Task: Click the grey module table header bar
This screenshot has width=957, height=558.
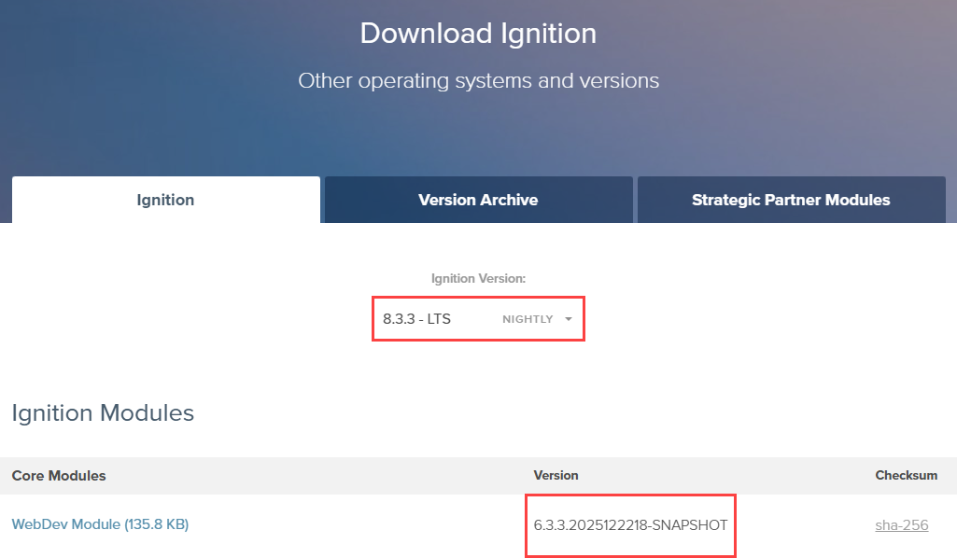Action: [x=317, y=476]
